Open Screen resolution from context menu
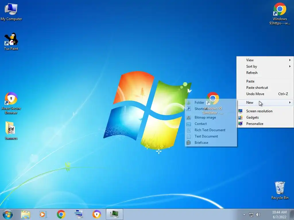This screenshot has width=294, height=220. tap(265, 111)
